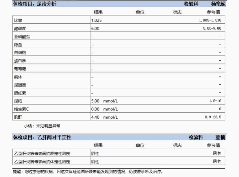Image resolution: width=239 pixels, height=177 pixels.
Task: Click the reference range 5.00-9.00
Action: [x=212, y=28]
